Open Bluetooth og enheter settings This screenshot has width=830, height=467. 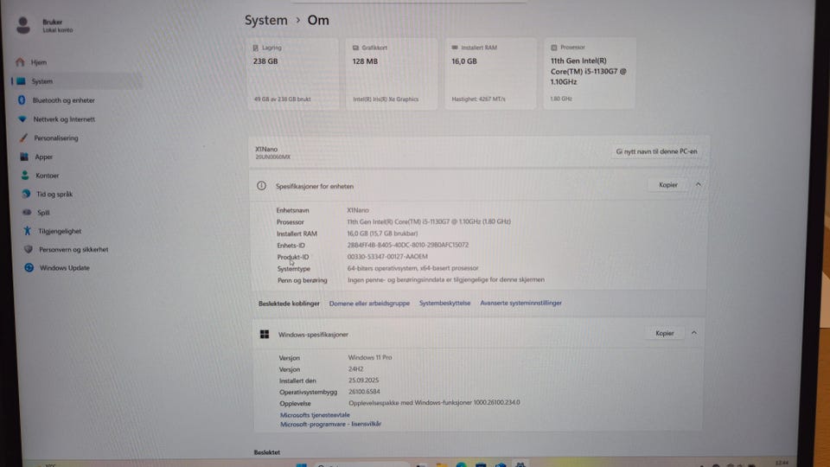click(x=63, y=100)
